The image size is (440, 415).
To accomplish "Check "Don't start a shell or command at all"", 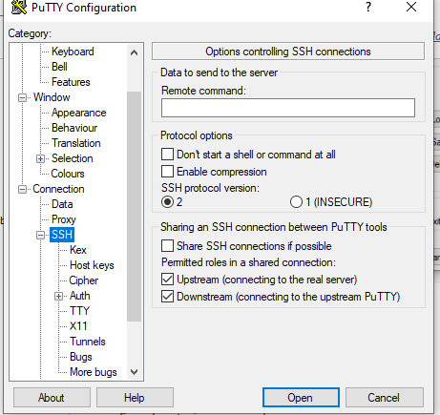I will point(167,155).
